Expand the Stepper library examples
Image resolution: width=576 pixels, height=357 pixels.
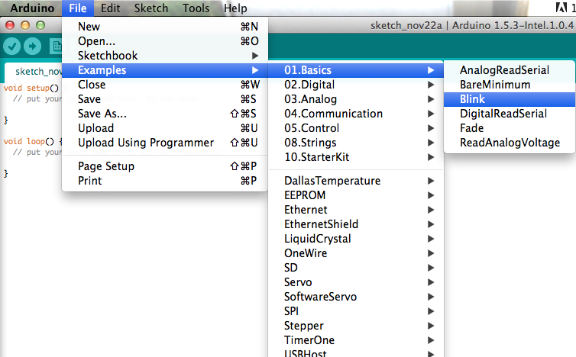pos(356,326)
